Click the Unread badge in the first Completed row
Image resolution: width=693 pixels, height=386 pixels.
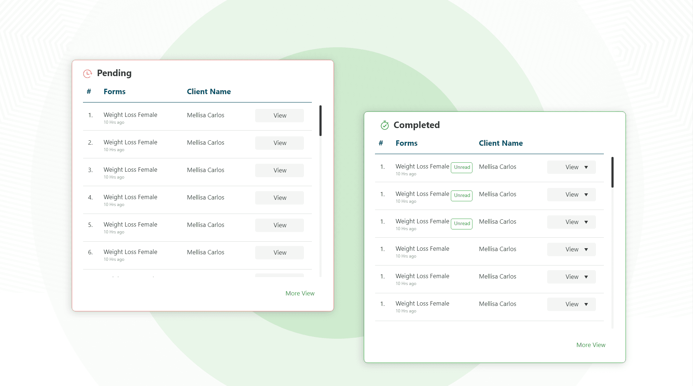pos(462,167)
